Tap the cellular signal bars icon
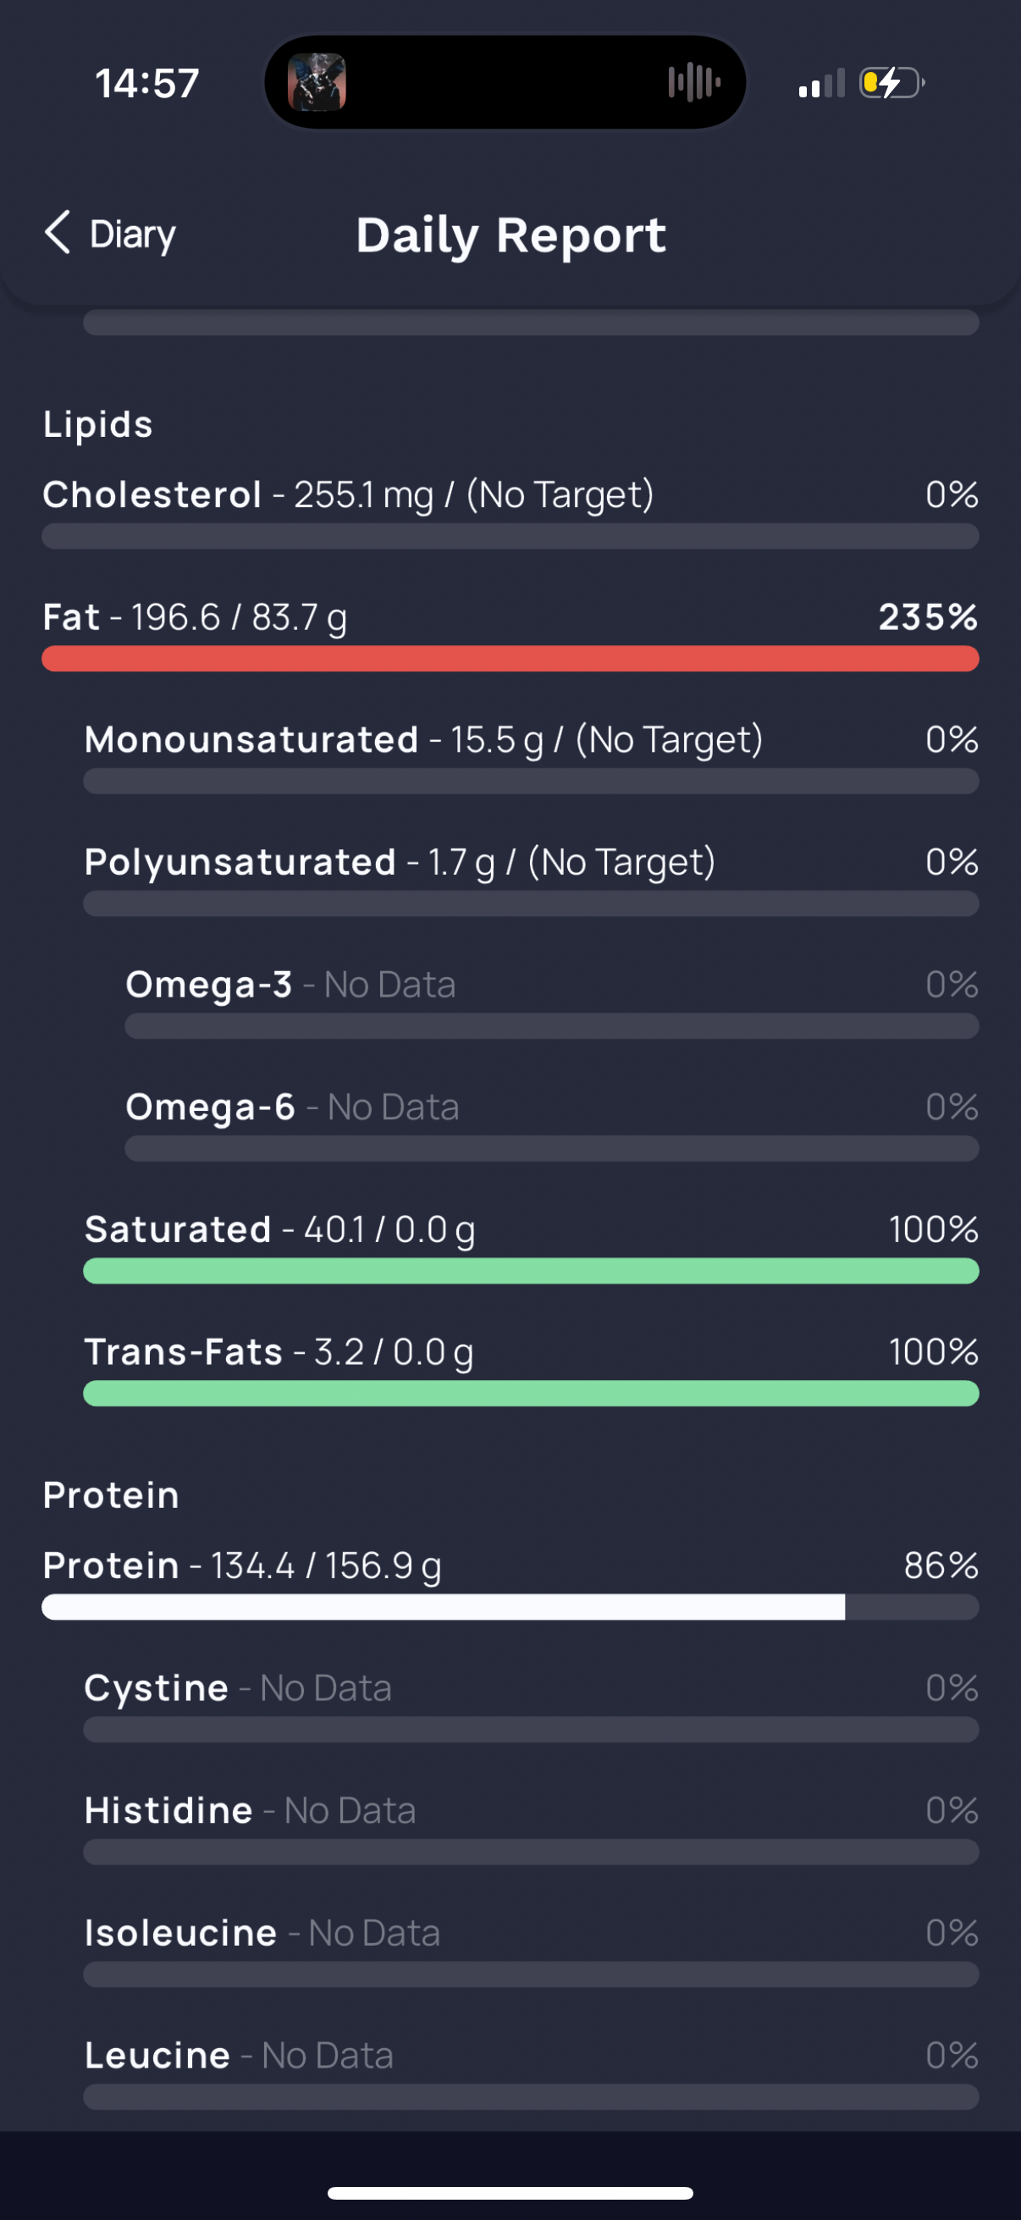1021x2220 pixels. click(821, 85)
